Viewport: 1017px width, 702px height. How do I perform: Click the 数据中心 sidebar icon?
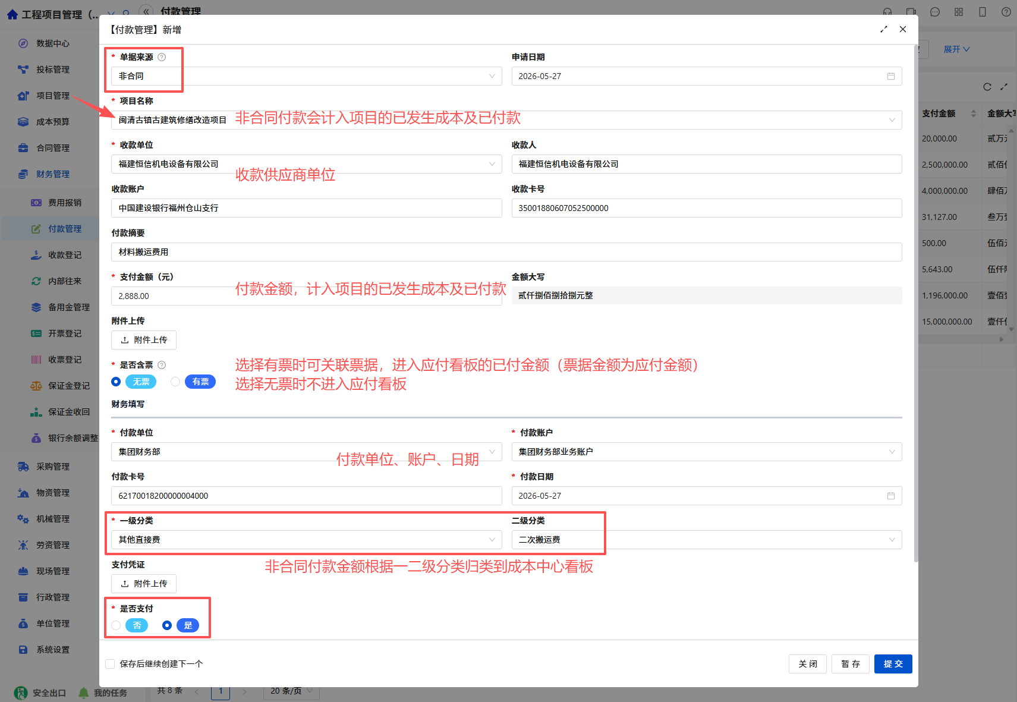tap(23, 43)
